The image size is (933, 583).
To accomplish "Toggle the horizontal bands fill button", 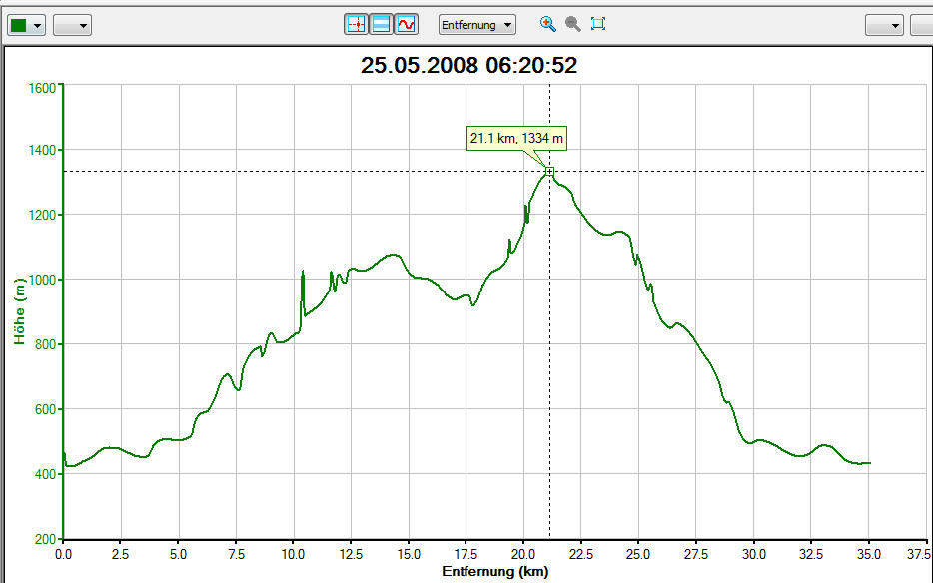I will 381,24.
